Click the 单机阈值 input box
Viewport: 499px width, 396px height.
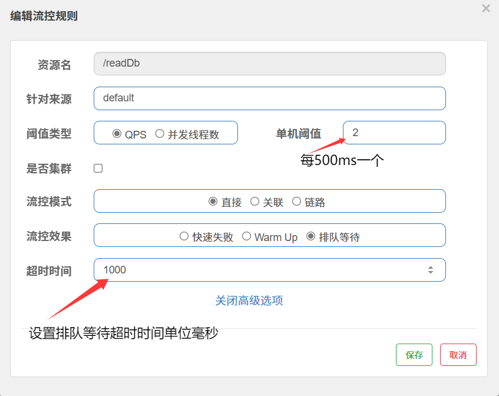[x=394, y=133]
